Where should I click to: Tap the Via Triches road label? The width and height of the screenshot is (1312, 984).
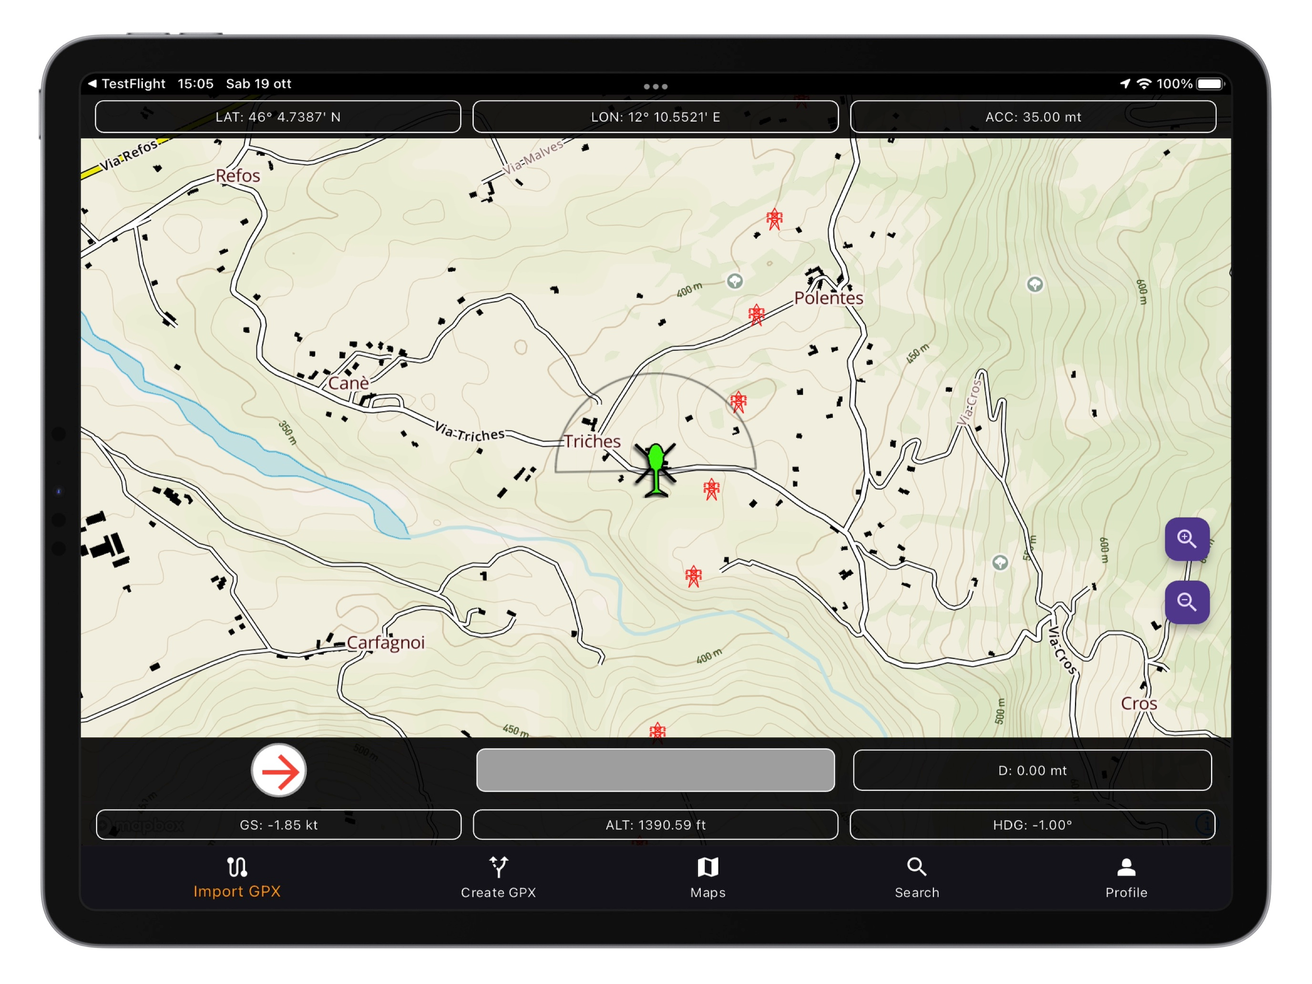pos(469,432)
